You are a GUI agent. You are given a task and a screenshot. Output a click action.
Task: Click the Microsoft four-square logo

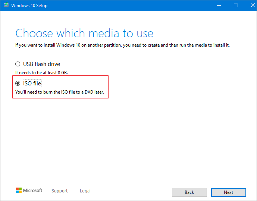(19, 191)
